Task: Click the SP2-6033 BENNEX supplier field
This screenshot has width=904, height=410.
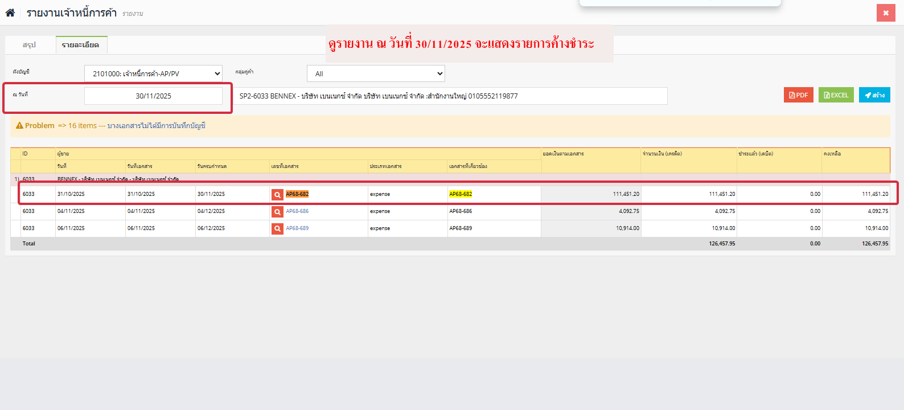Action: (x=453, y=96)
